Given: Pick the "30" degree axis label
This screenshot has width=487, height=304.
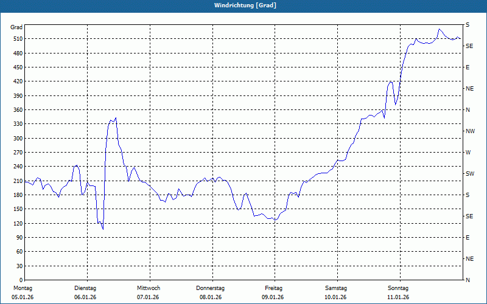Looking at the screenshot, I should (x=19, y=266).
